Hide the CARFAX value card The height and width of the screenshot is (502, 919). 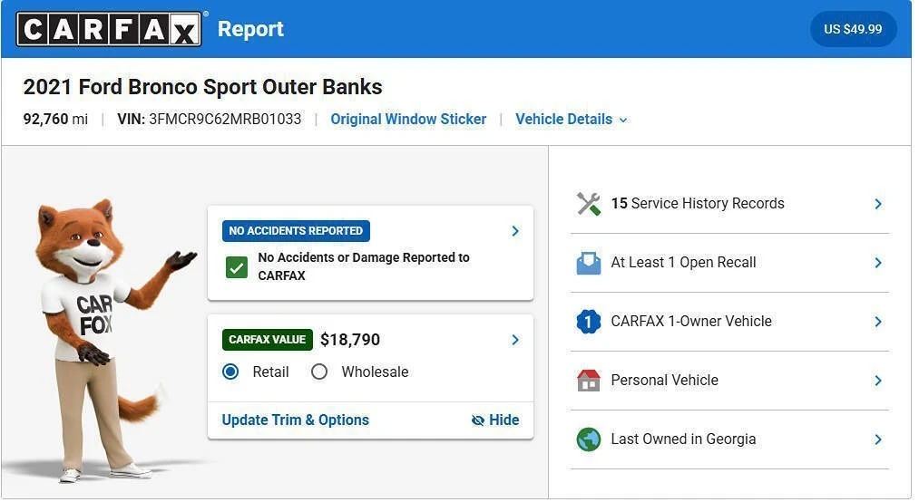point(495,420)
